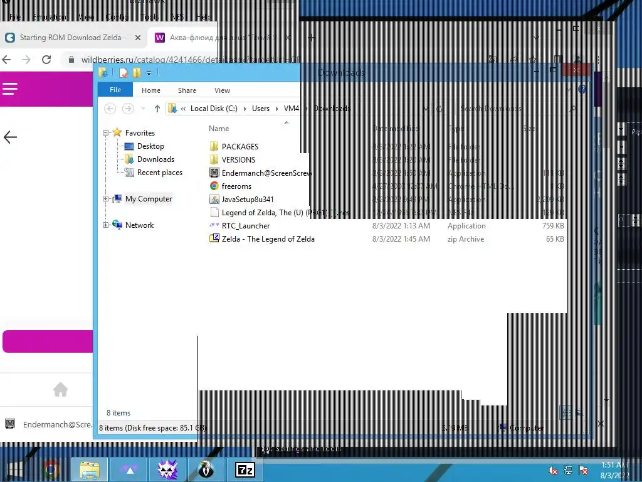Select the PACKAGES folder icon

[214, 146]
